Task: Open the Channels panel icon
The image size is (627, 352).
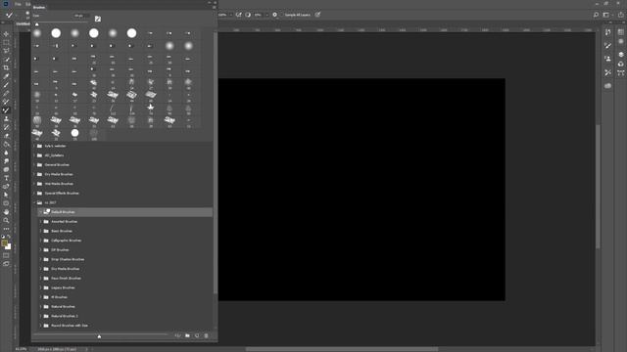Action: point(620,64)
